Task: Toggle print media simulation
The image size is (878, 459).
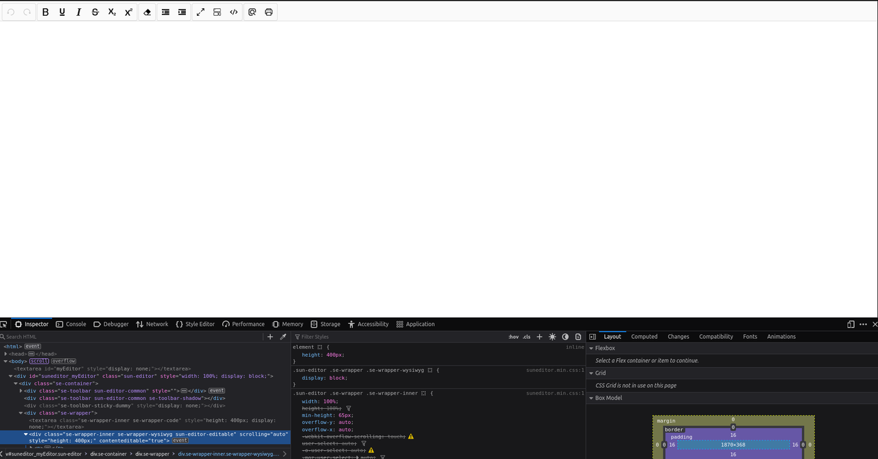Action: coord(578,337)
